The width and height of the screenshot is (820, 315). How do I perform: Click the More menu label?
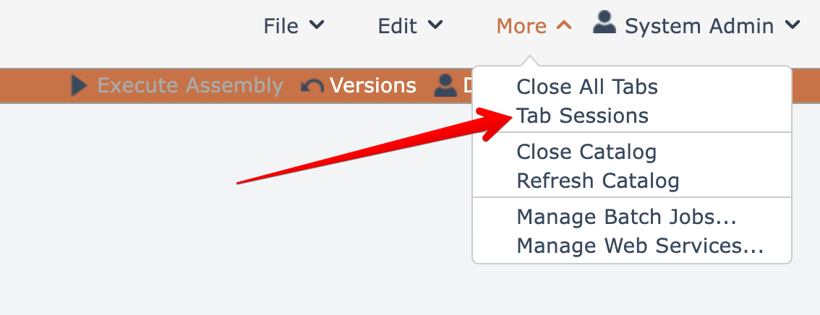521,26
